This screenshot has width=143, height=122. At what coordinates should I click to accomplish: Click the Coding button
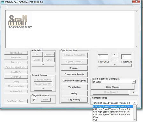(x=16, y=82)
